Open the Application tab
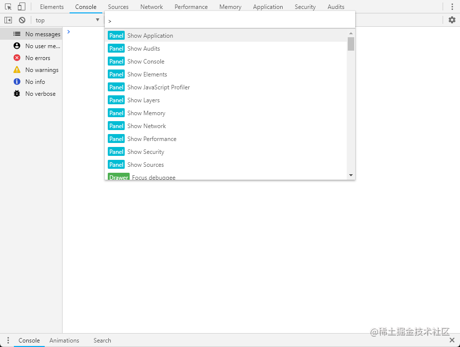 click(x=268, y=7)
